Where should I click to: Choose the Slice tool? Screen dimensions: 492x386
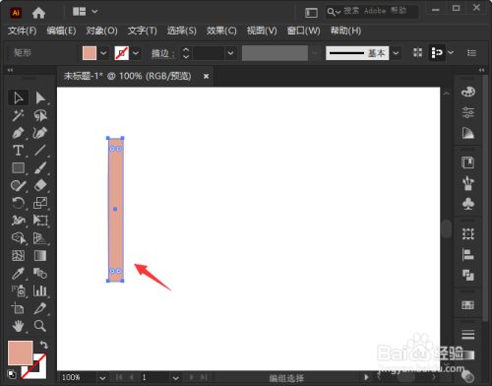point(40,308)
